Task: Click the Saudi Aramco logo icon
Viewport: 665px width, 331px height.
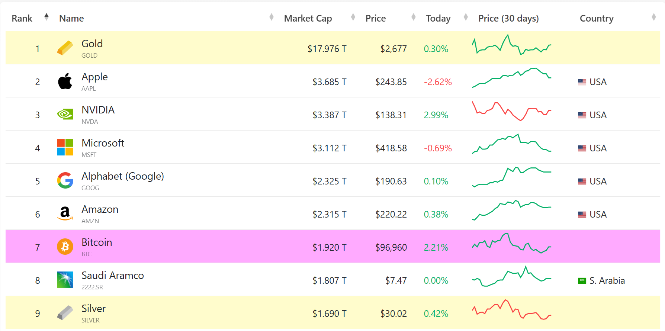Action: point(65,280)
